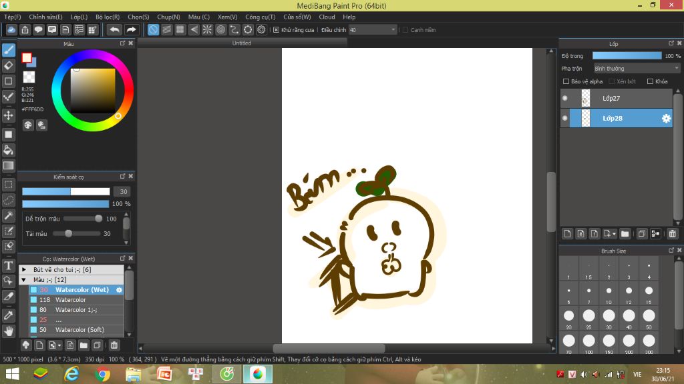The height and width of the screenshot is (384, 684).
Task: Hide layer Lớp27
Action: [565, 99]
